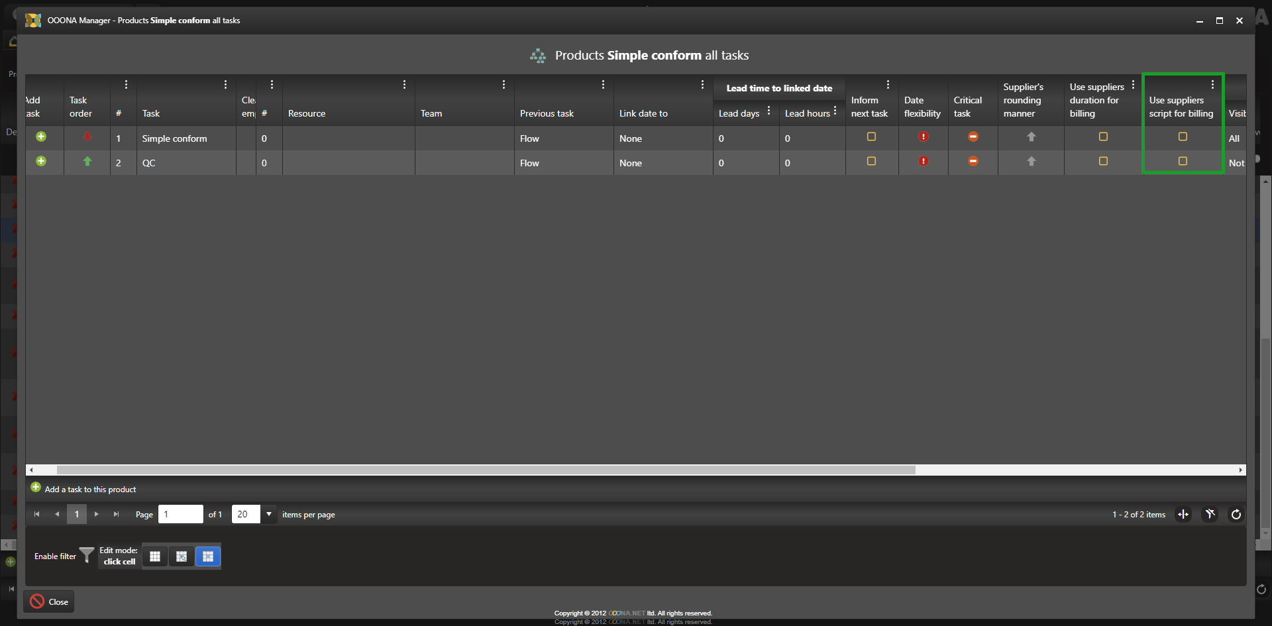
Task: Enable Use suppliers script for billing on Simple conform
Action: click(x=1183, y=137)
